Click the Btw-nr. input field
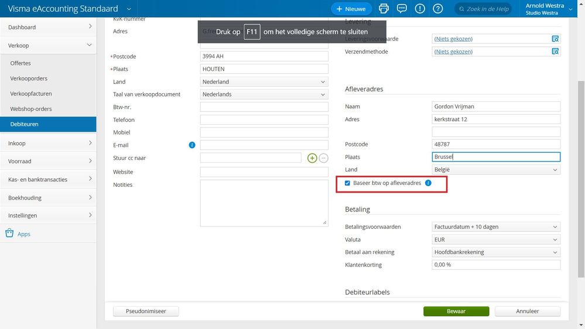Screen dimensions: 585x329 tap(264, 107)
